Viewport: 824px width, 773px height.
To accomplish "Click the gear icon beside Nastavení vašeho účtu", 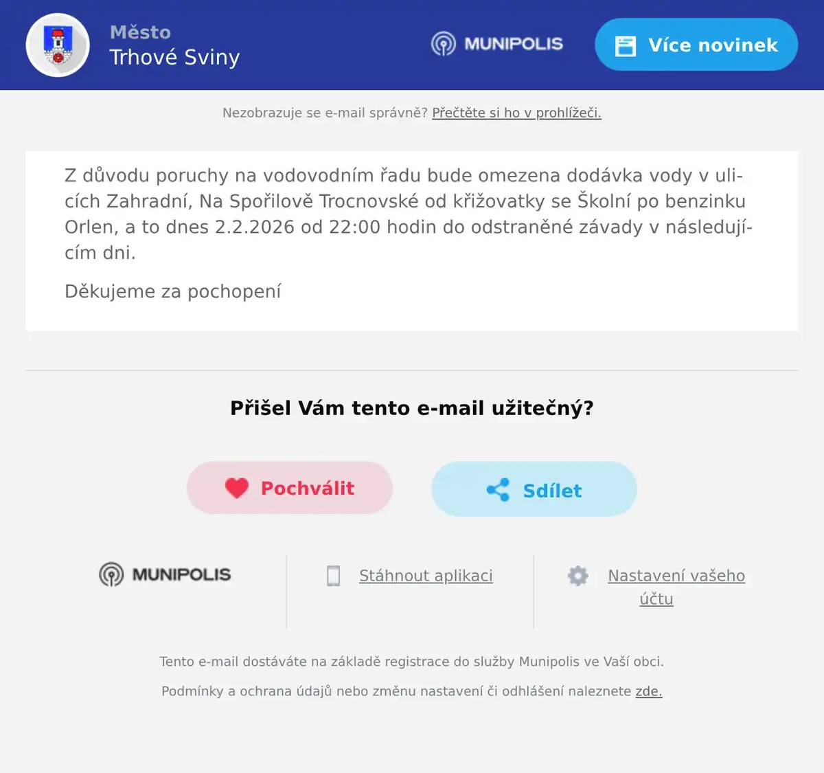I will coord(578,576).
